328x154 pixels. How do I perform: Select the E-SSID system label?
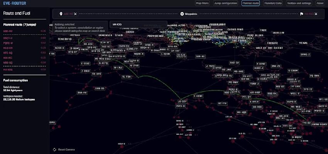(x=85, y=63)
